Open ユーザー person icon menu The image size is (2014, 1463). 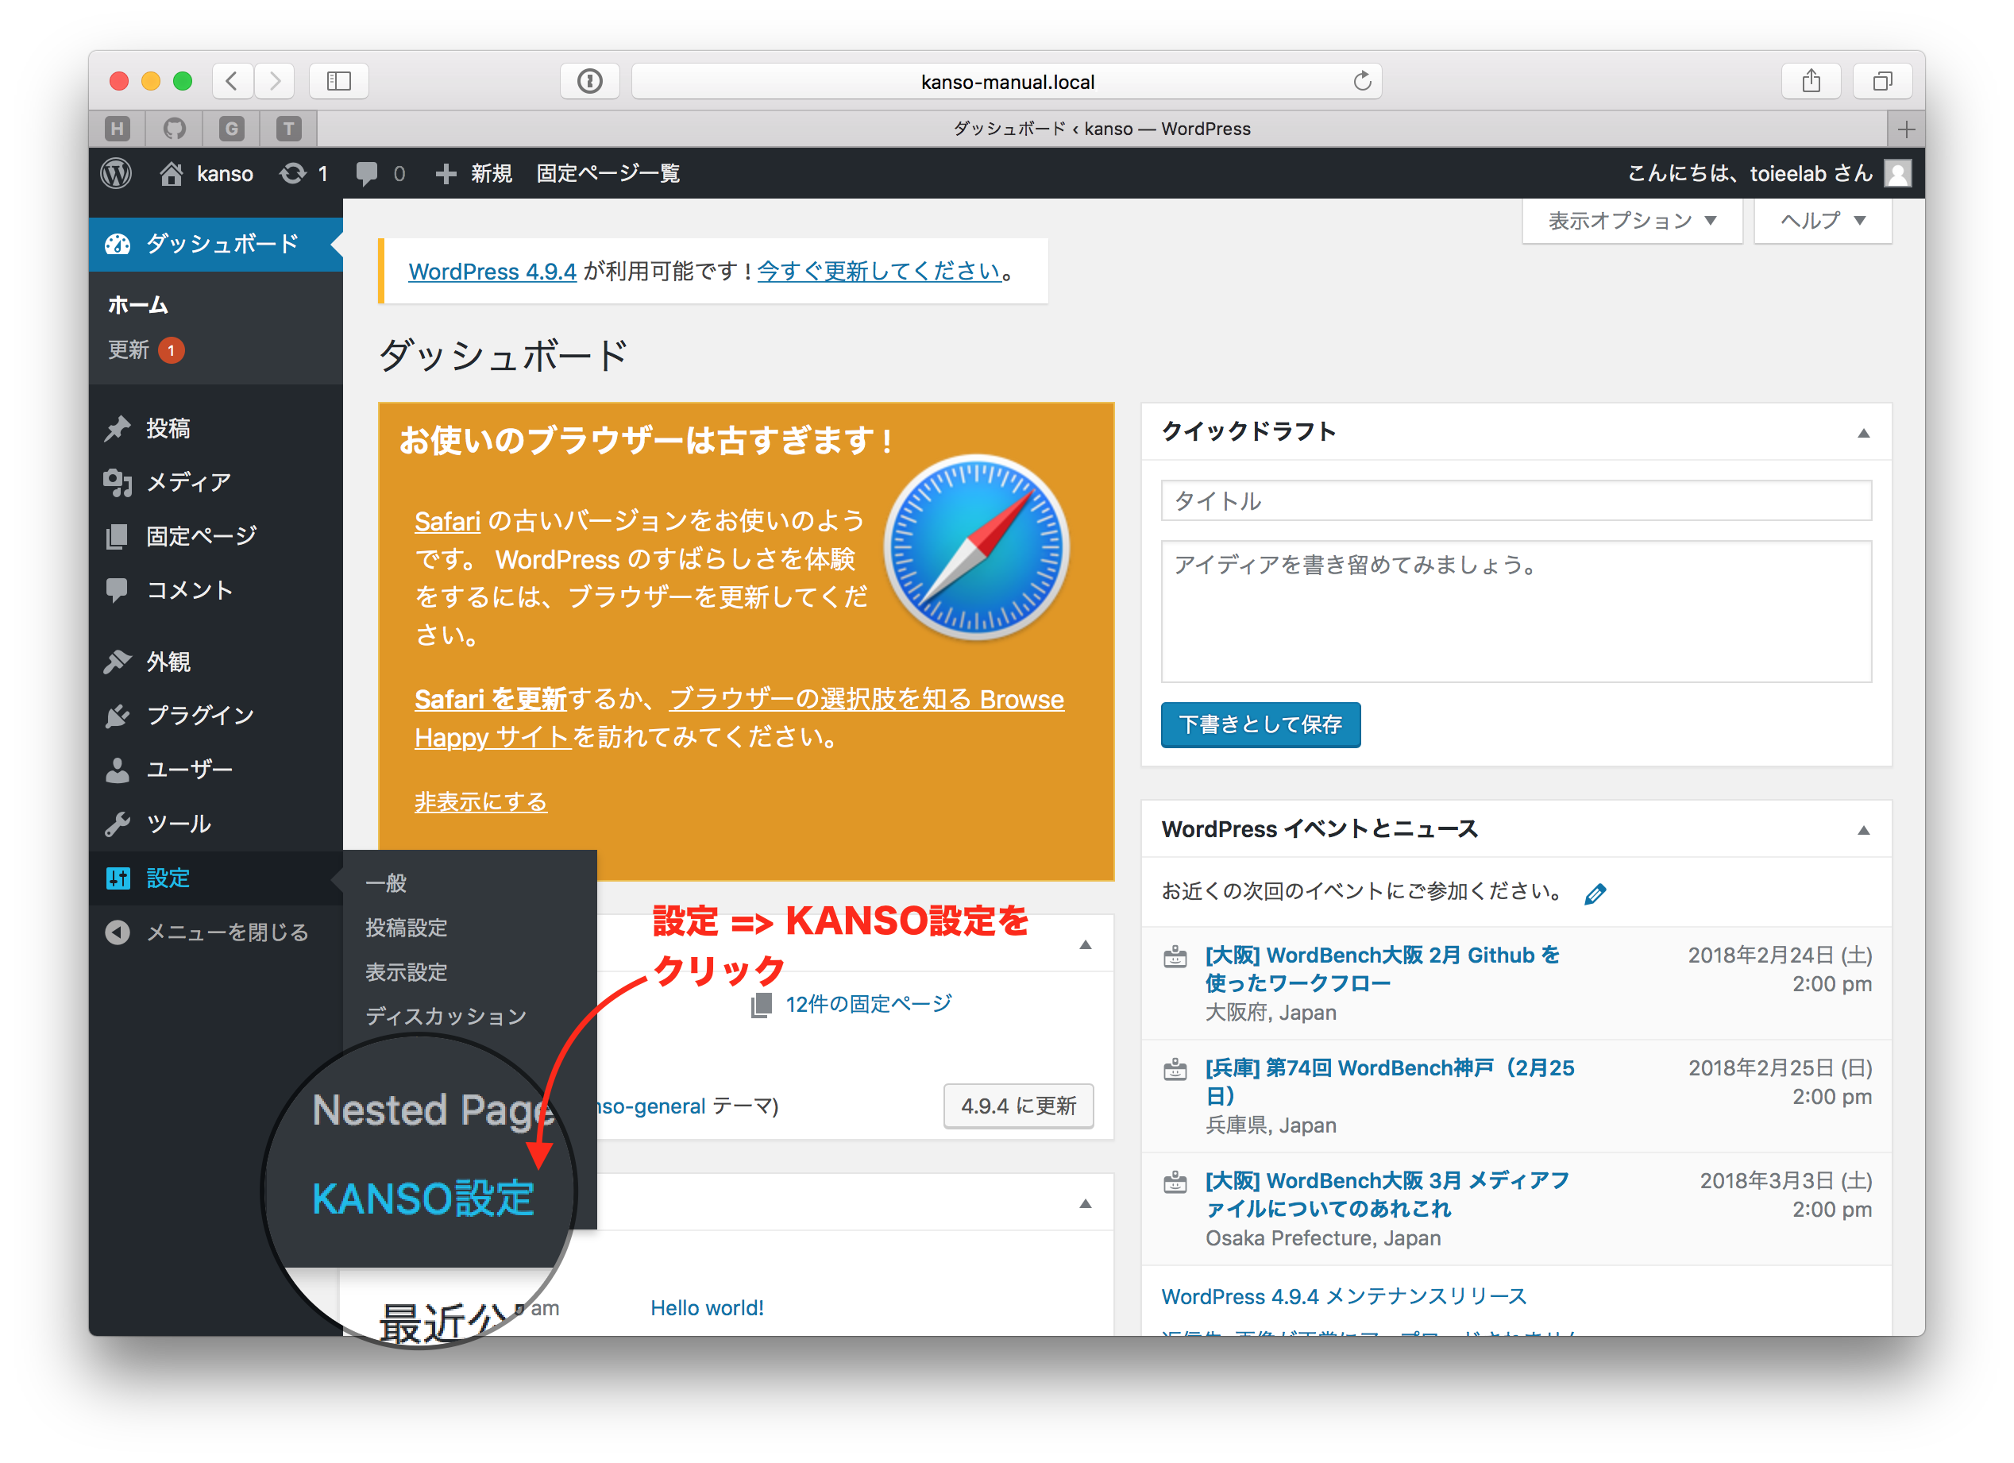pos(118,770)
